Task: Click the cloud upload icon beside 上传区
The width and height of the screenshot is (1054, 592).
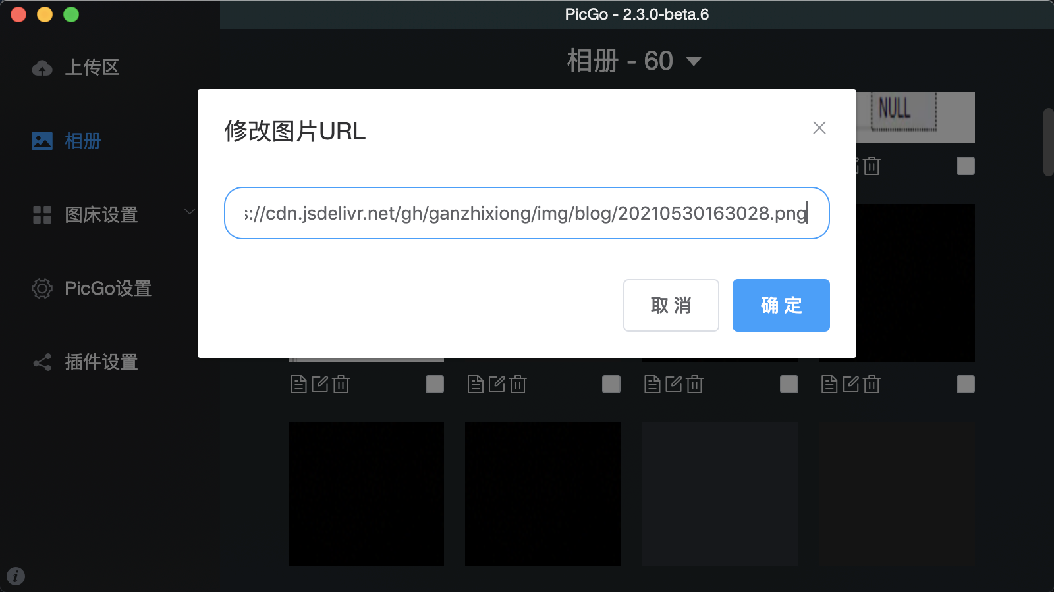Action: pos(42,68)
